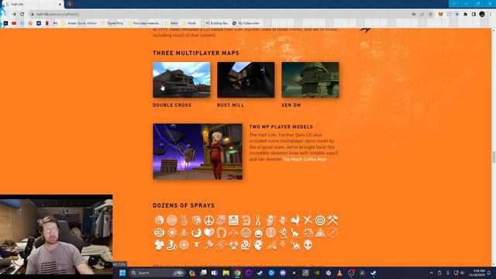Viewport: 496px width, 279px height.
Task: Bookmark this page with the star icon
Action: pos(430,14)
